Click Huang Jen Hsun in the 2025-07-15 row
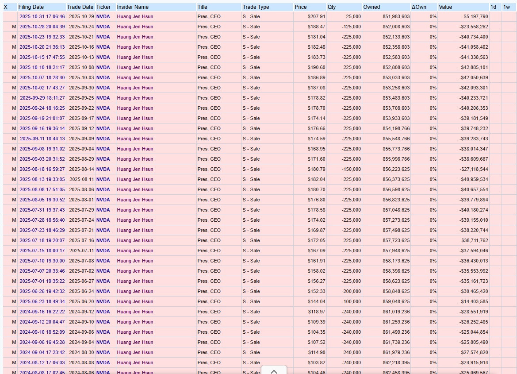Viewport: 517px width, 374px height. point(135,251)
